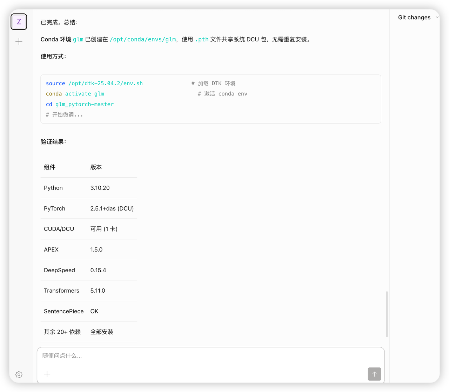
Task: Add a new project with sidebar plus icon
Action: pyautogui.click(x=19, y=42)
